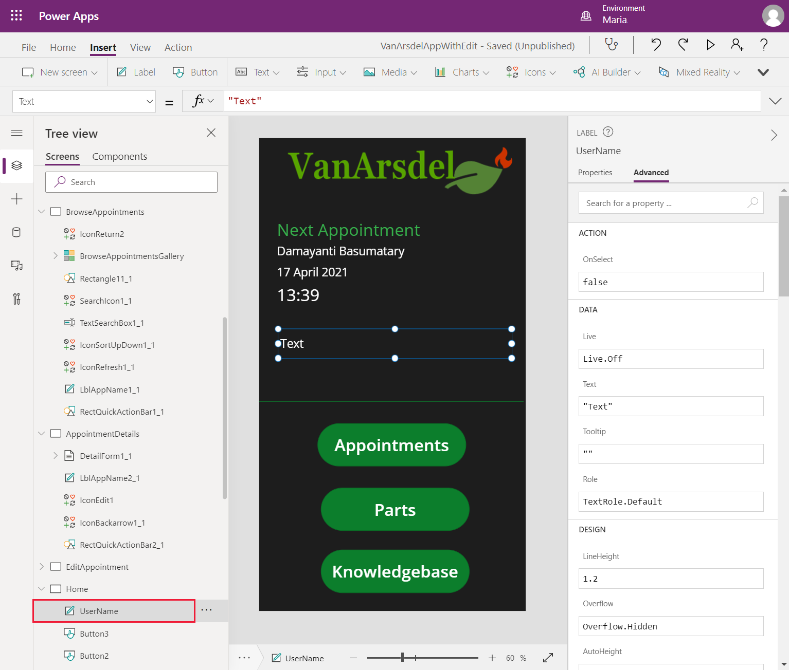The width and height of the screenshot is (789, 670).
Task: Open the property selector dropdown
Action: coord(84,101)
